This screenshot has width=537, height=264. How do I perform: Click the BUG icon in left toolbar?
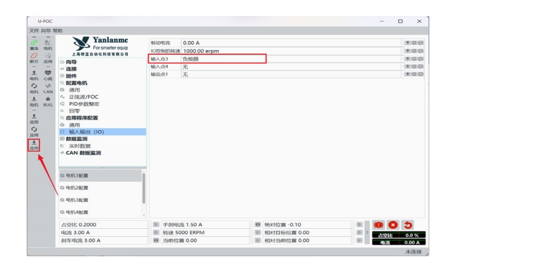pos(48,101)
